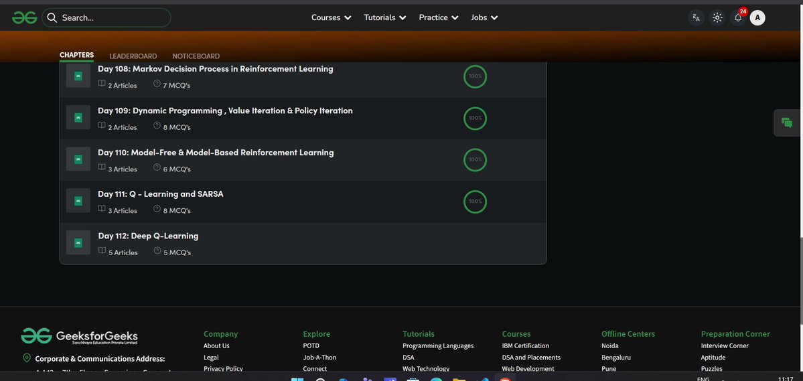Viewport: 803px width, 381px height.
Task: Click the question-mark icon beside Day 111's 8 MCQ's
Action: pos(157,210)
